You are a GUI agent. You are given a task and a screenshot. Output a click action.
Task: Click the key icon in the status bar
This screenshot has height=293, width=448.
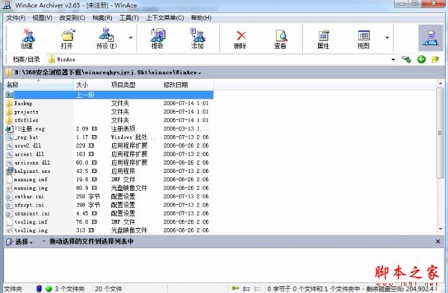pos(235,289)
